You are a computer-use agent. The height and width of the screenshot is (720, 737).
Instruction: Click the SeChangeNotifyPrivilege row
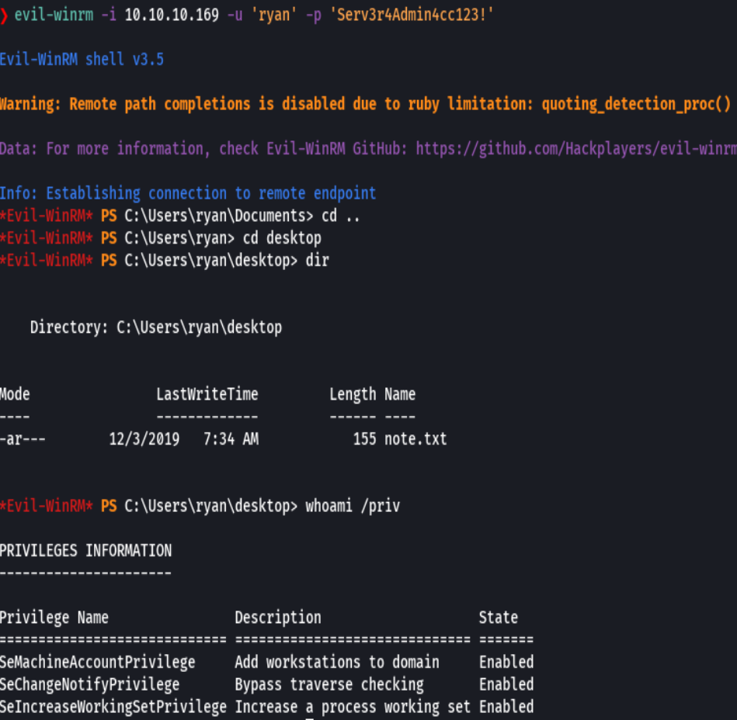point(88,684)
